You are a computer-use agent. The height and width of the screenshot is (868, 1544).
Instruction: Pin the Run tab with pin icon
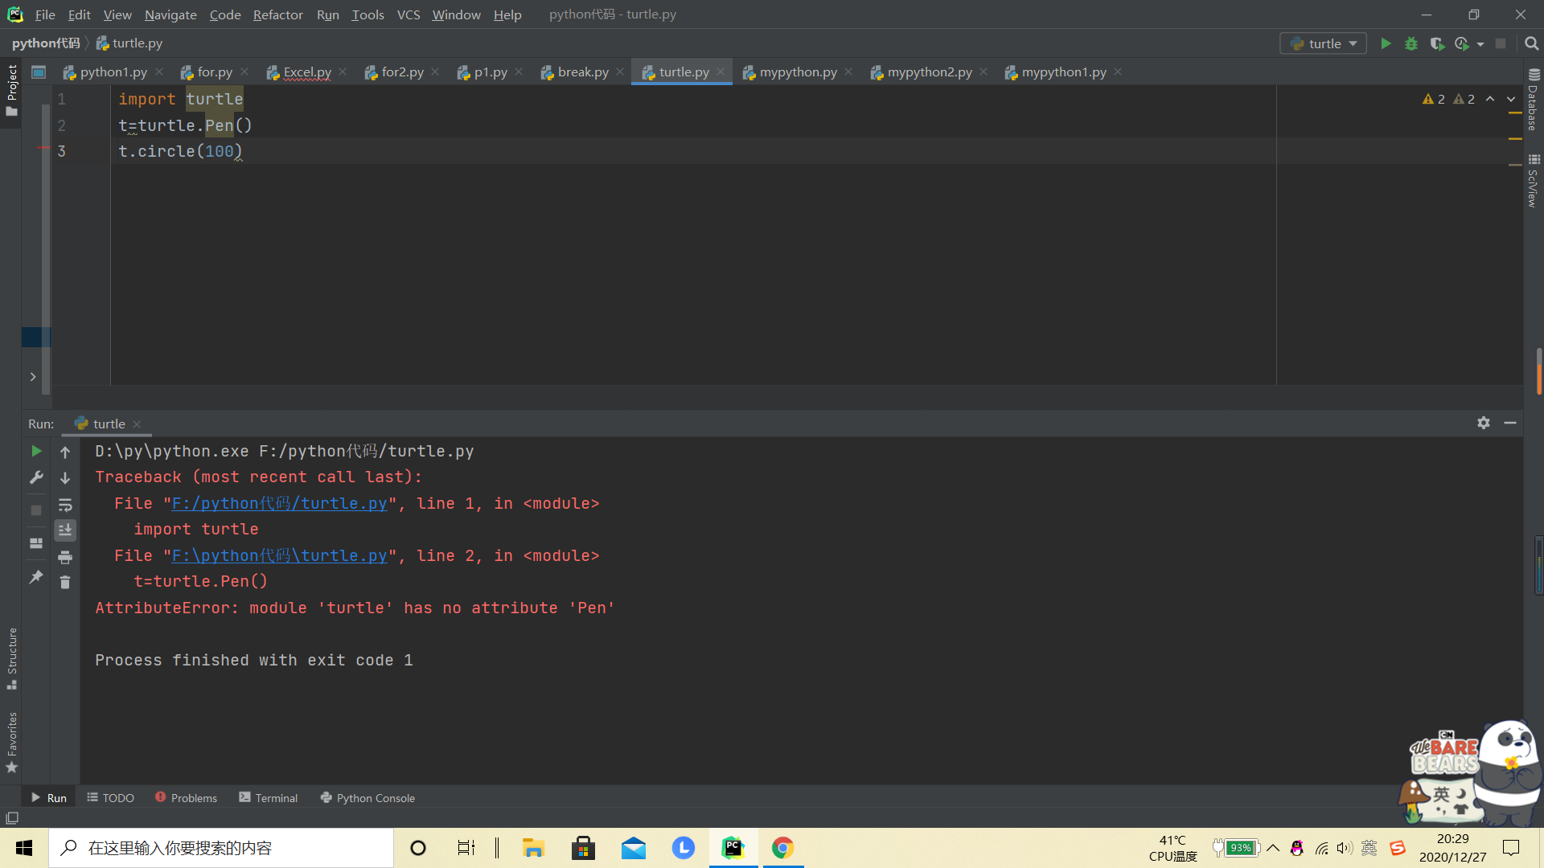[x=36, y=577]
